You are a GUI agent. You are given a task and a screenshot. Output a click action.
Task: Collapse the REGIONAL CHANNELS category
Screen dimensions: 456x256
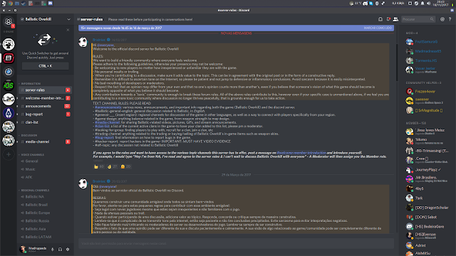(35, 191)
